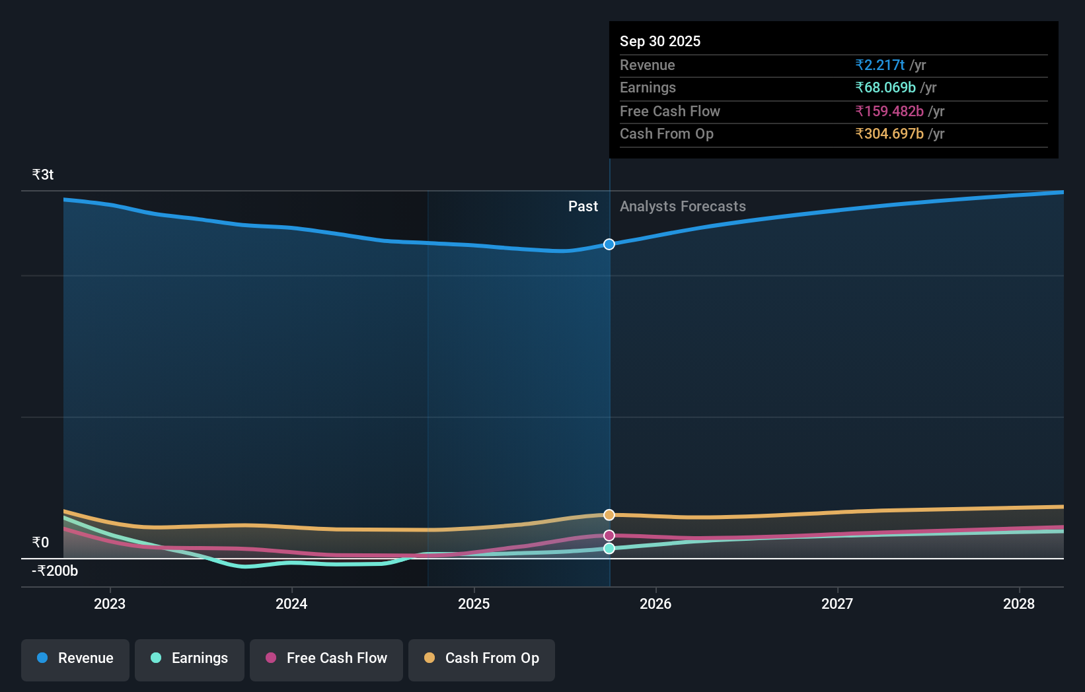Toggle the Free Cash Flow series visibility
This screenshot has height=692, width=1085.
pyautogui.click(x=326, y=660)
